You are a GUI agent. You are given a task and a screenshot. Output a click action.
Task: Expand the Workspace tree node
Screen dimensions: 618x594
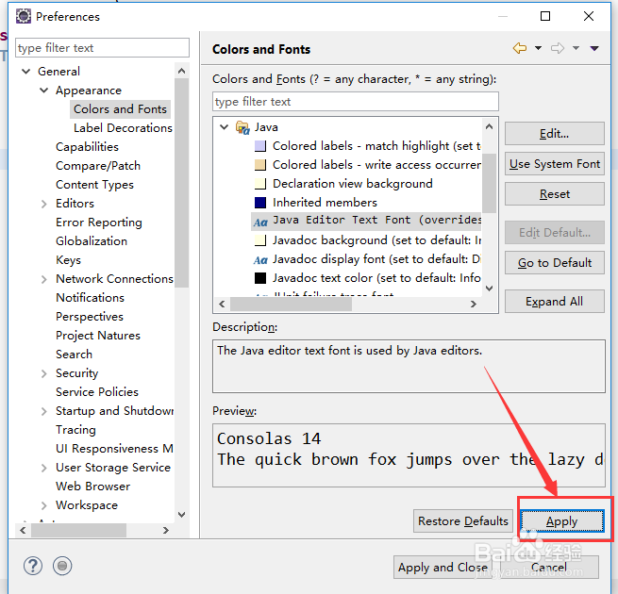[x=44, y=505]
